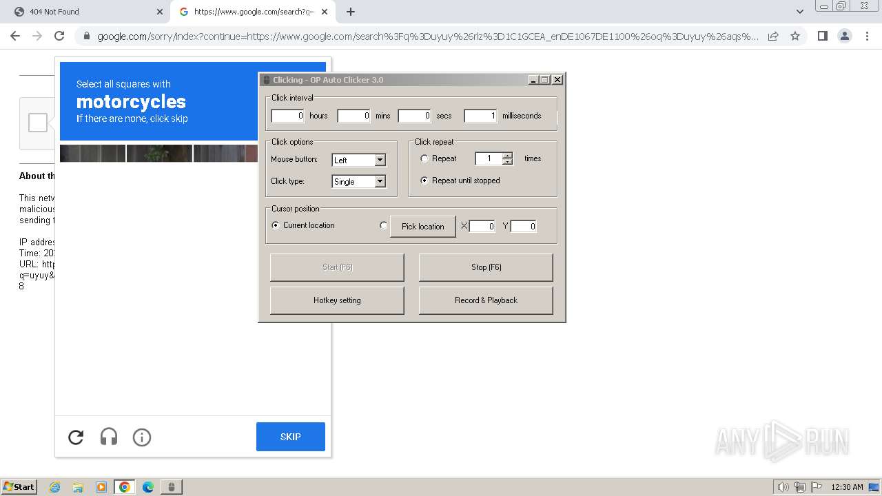Go back in Chrome
This screenshot has width=882, height=496.
pyautogui.click(x=15, y=36)
